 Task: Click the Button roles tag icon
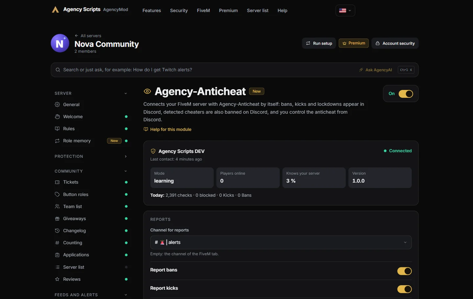57,194
